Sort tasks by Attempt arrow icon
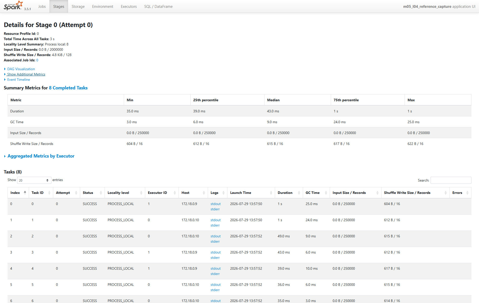This screenshot has height=303, width=479. point(76,193)
